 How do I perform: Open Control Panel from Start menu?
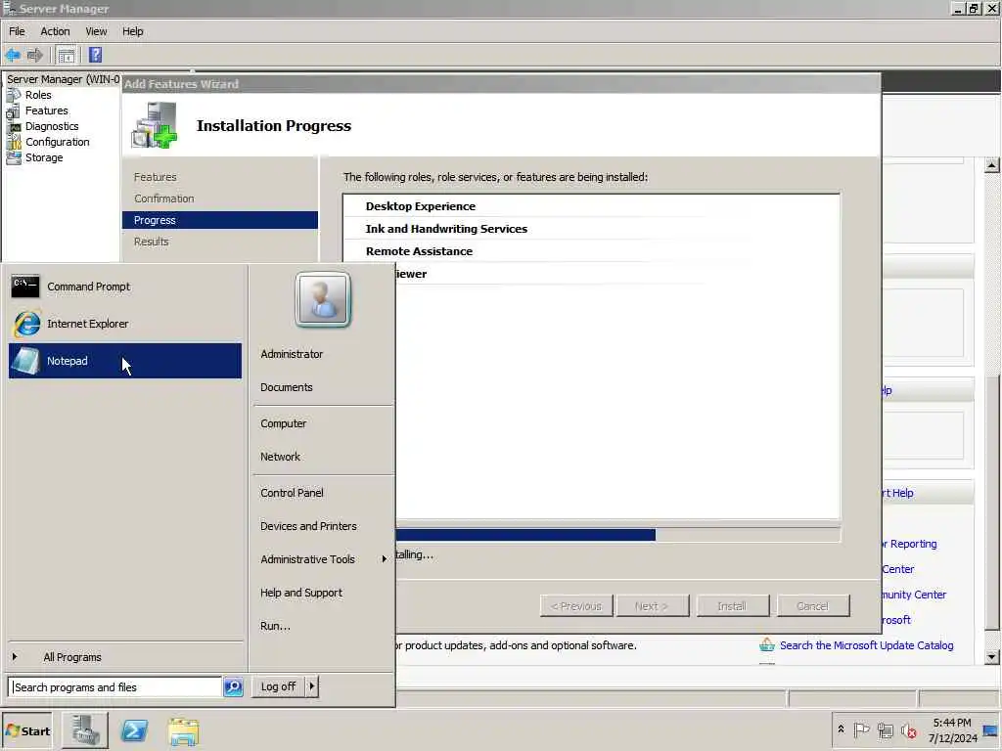292,493
